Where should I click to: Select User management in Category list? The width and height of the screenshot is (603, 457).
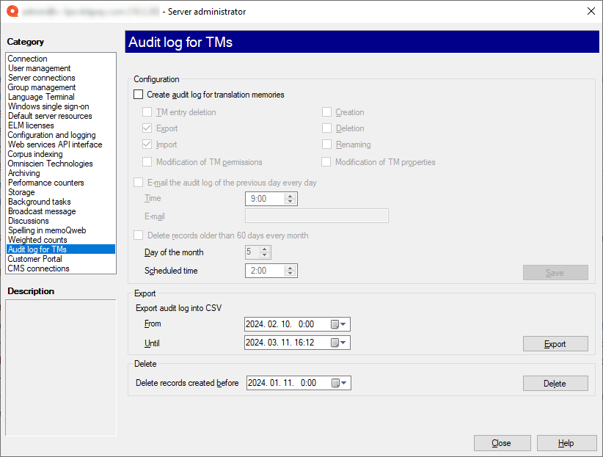(40, 68)
